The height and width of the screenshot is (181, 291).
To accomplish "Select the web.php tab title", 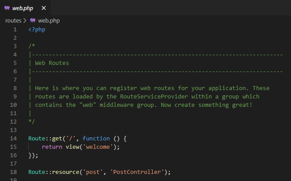I will (x=23, y=8).
